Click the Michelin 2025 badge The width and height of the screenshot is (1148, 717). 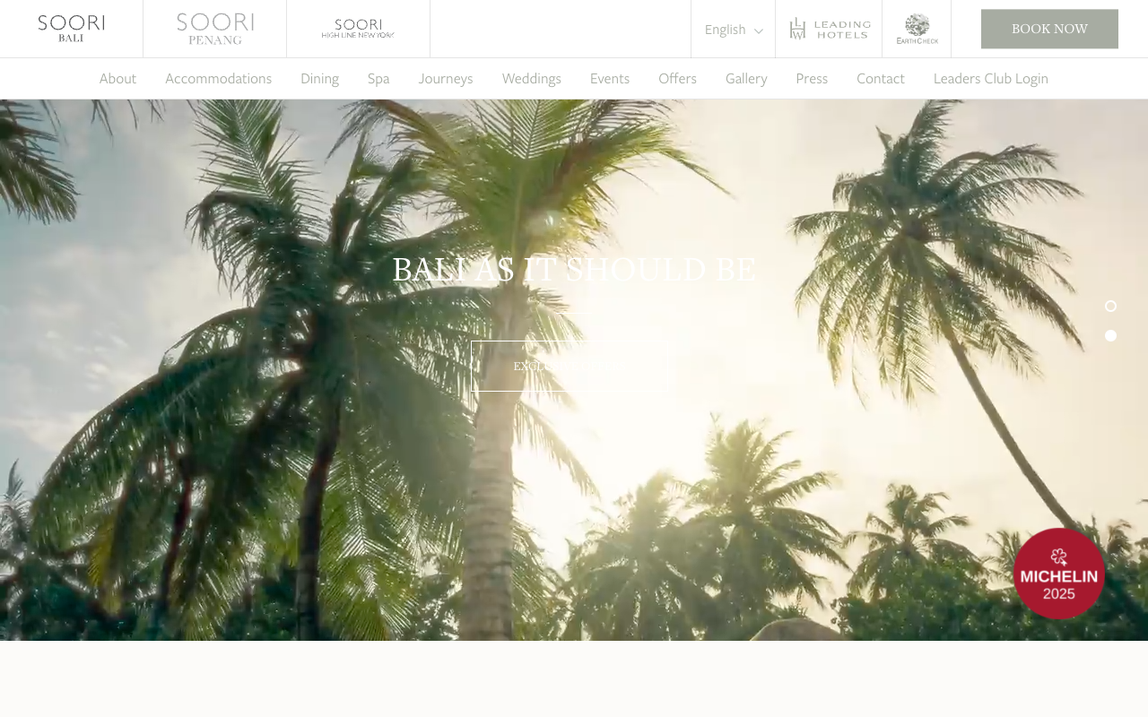(1059, 574)
